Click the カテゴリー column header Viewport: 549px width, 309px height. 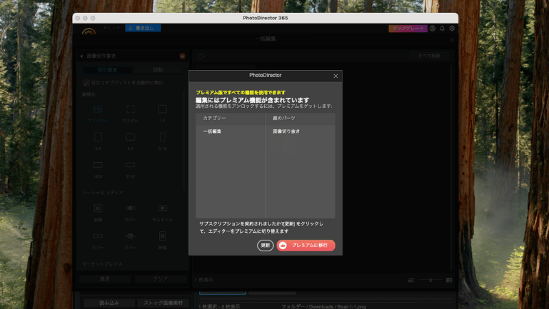point(214,118)
